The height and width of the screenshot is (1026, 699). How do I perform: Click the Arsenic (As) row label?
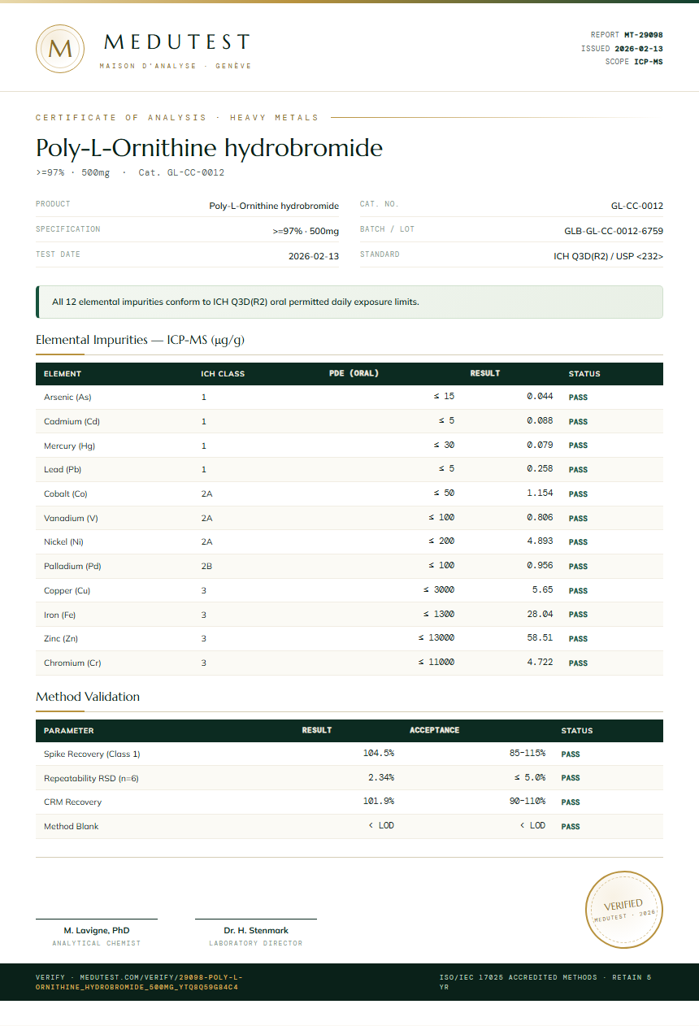pos(67,398)
